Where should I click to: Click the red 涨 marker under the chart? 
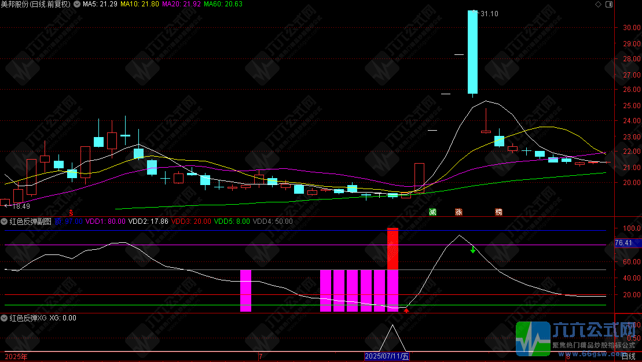(458, 212)
